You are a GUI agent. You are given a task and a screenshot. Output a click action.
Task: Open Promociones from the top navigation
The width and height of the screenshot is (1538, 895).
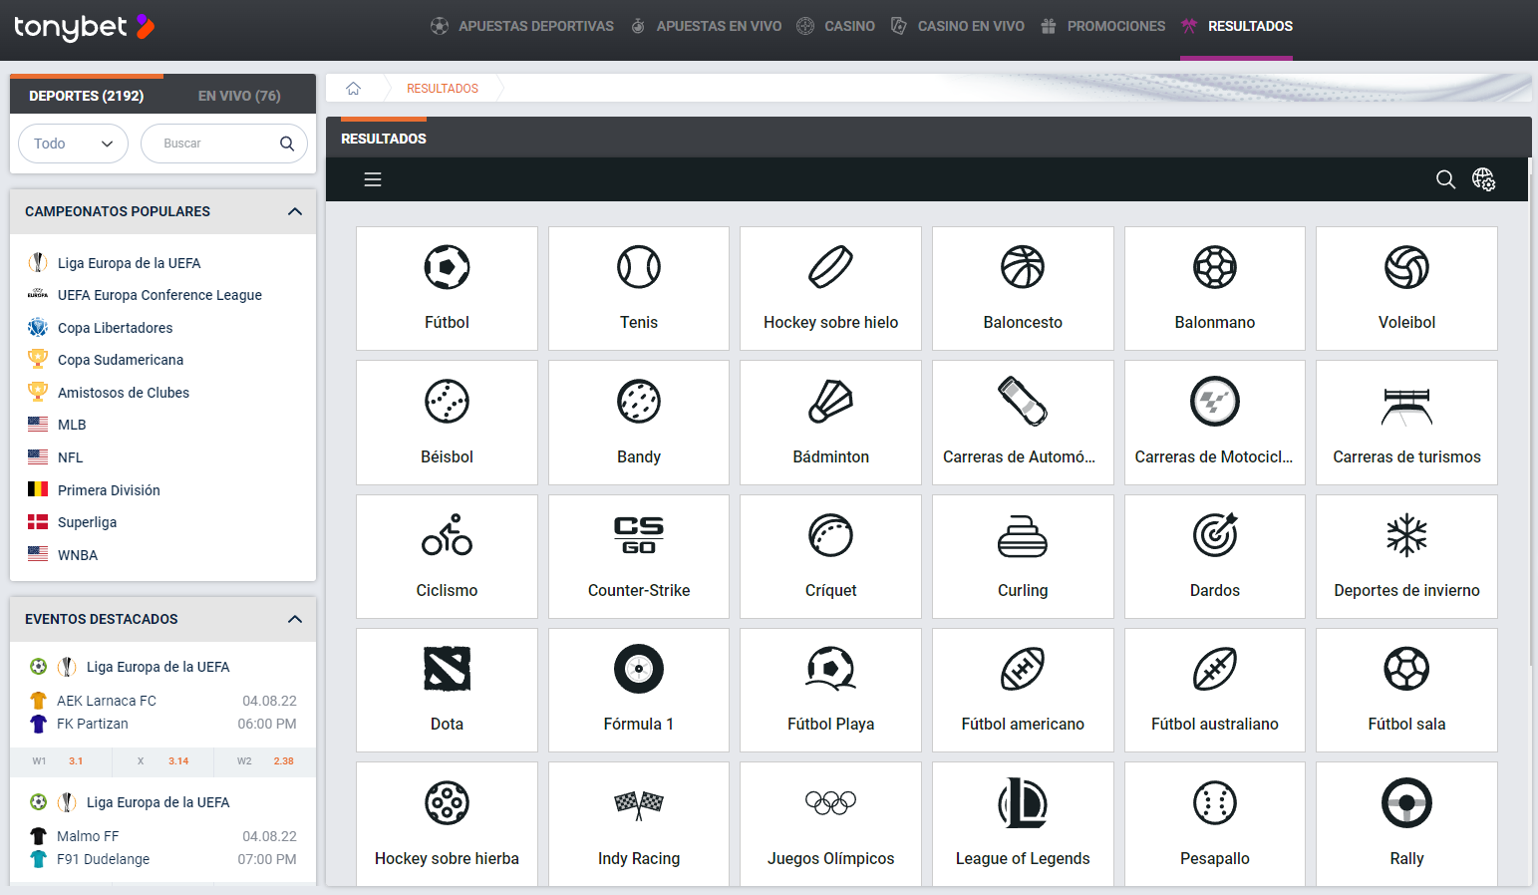pyautogui.click(x=1114, y=26)
